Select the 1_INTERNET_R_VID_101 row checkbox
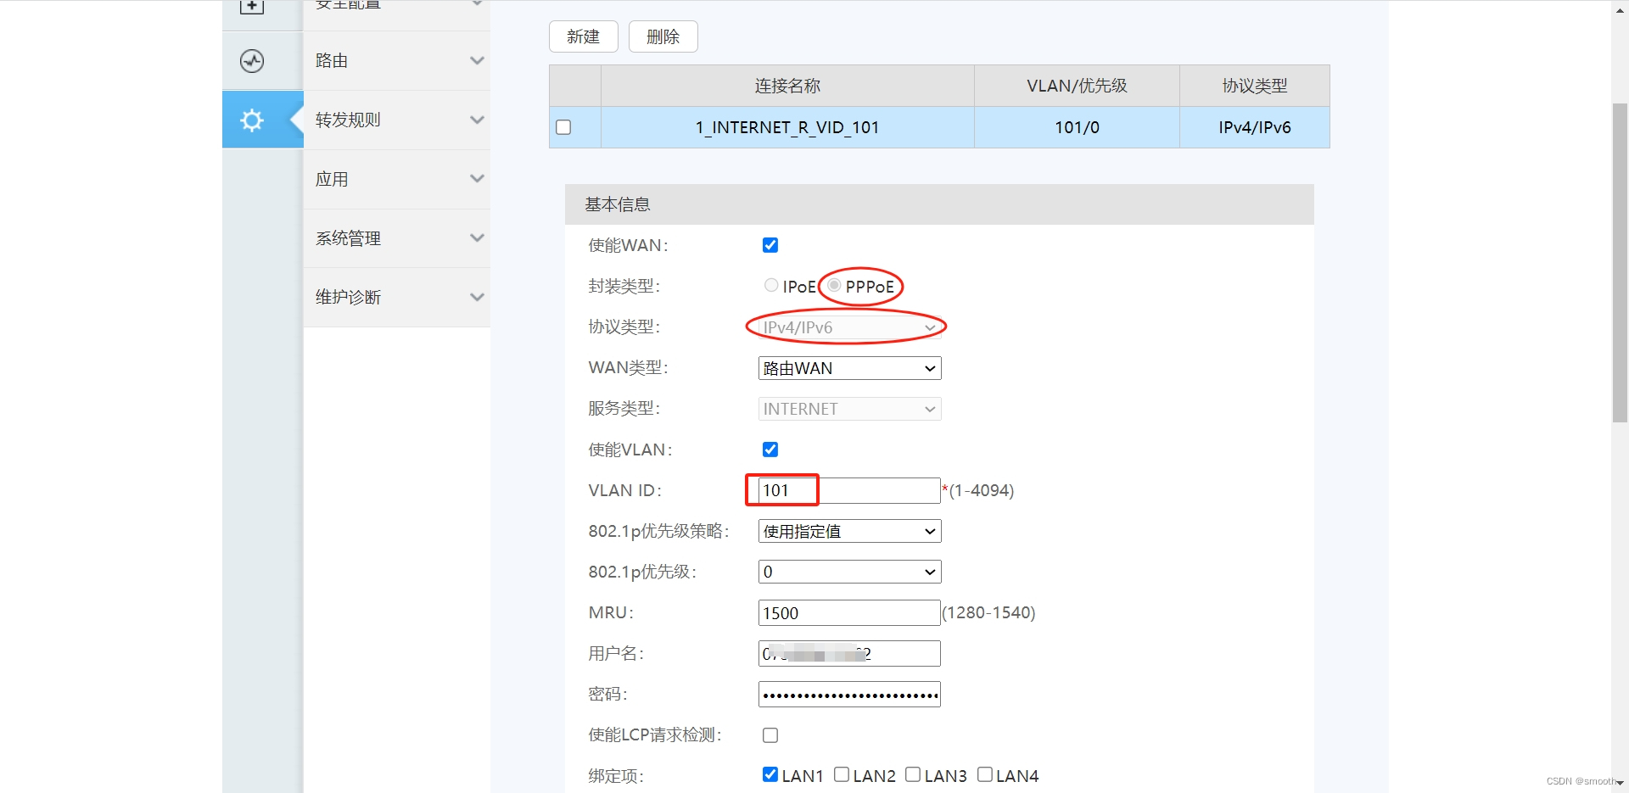This screenshot has width=1629, height=793. [x=563, y=127]
